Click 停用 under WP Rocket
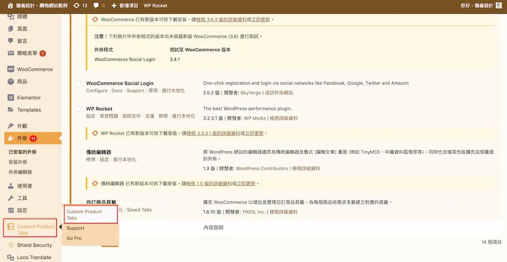 tap(163, 116)
